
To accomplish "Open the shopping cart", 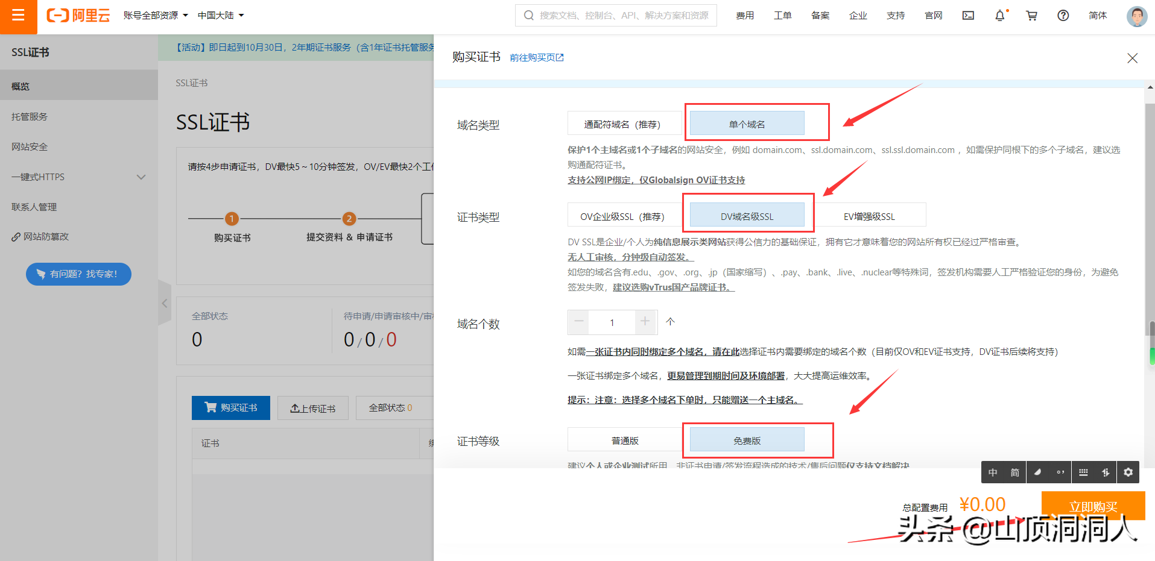I will [x=1031, y=15].
